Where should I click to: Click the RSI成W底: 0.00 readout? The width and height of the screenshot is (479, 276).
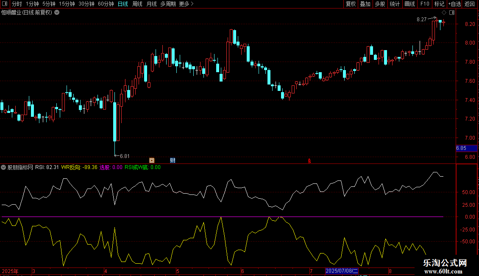point(143,167)
